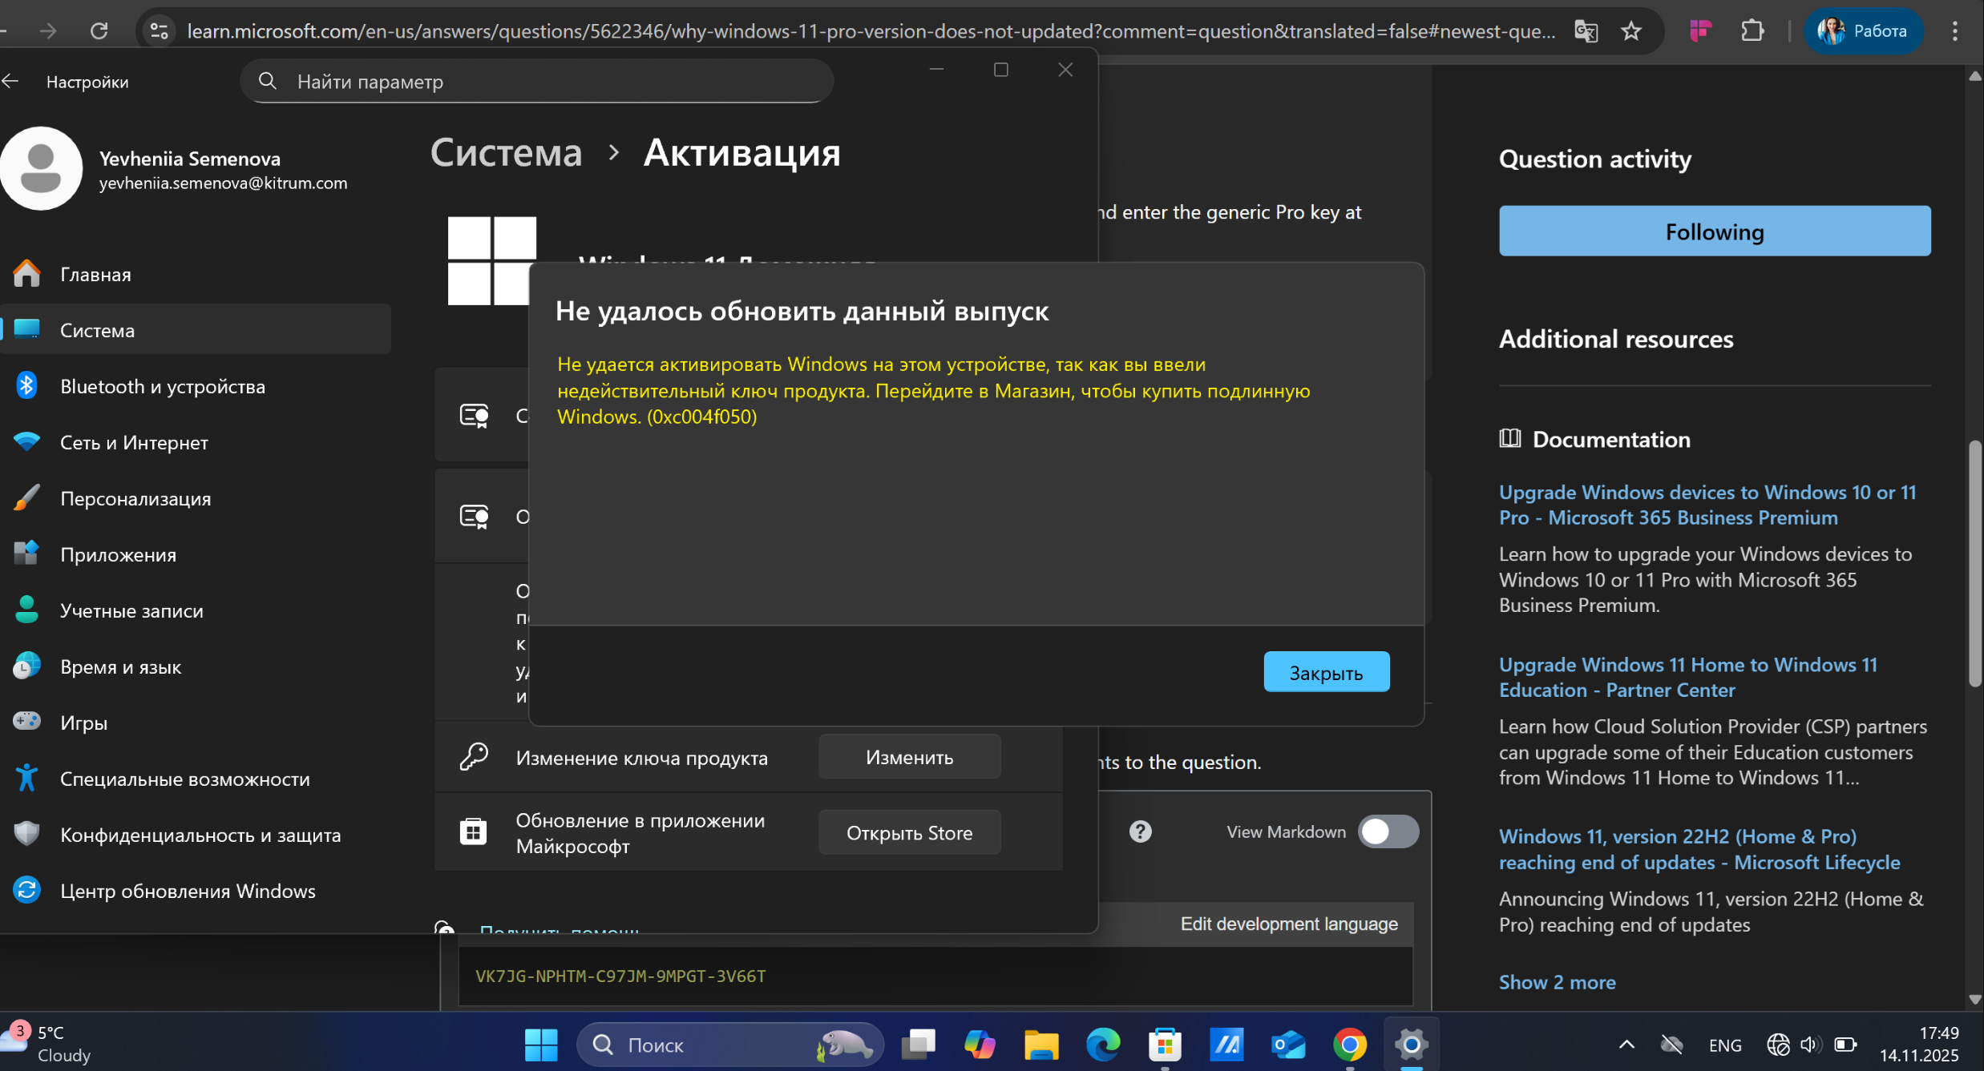Click the Windows Start button
Image resolution: width=1984 pixels, height=1071 pixels.
coord(540,1044)
